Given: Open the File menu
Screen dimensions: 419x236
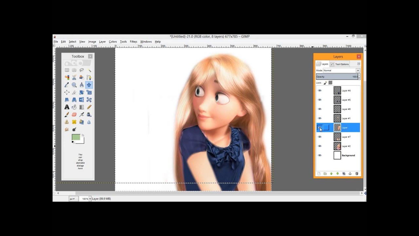Looking at the screenshot, I should (56, 42).
